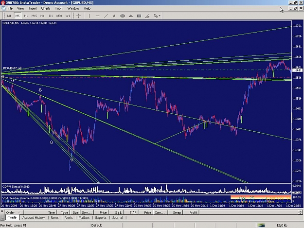
Task: Switch to the Account History tab
Action: click(34, 217)
